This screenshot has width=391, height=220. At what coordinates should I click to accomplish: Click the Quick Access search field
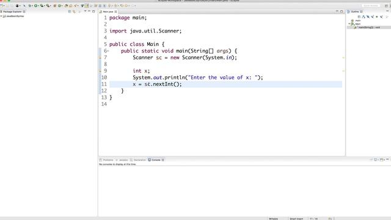point(371,5)
